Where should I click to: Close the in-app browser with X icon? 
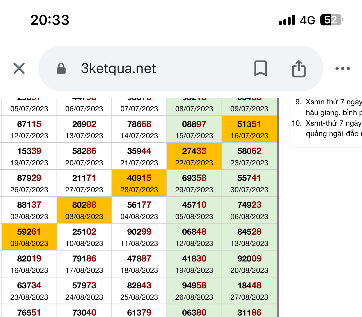click(x=19, y=68)
